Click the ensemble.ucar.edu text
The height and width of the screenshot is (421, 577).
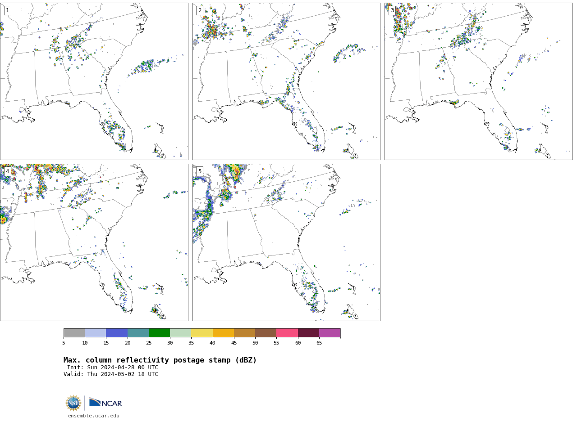coord(94,416)
